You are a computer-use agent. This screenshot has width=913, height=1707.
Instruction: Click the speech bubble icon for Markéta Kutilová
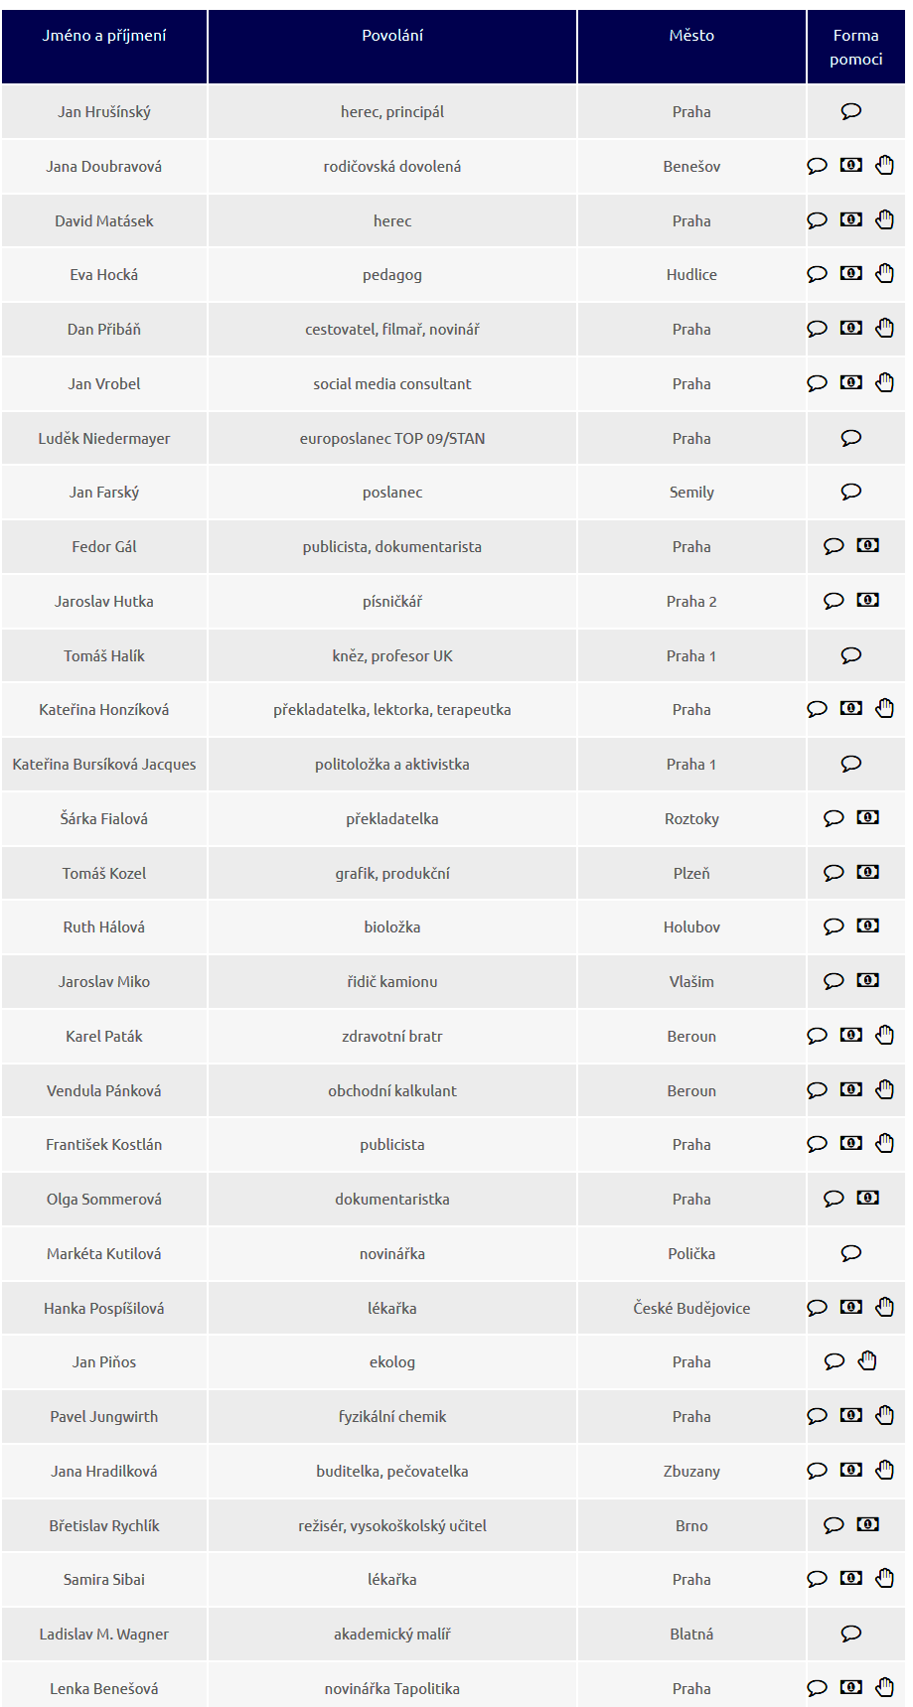click(850, 1253)
